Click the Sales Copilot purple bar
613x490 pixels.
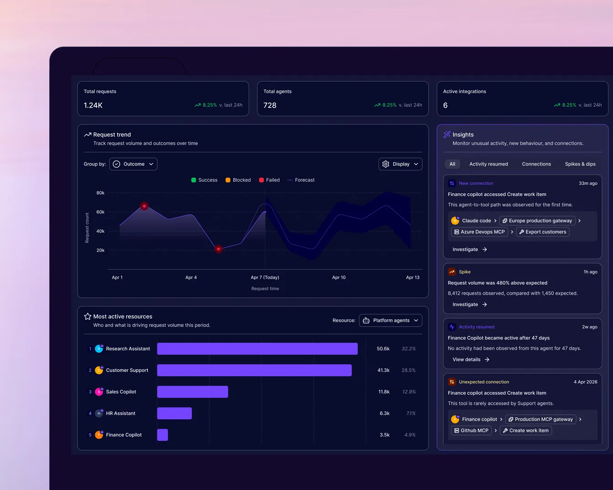(x=192, y=391)
